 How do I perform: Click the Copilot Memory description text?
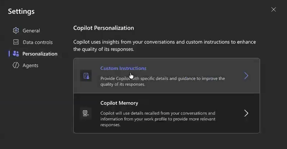[x=158, y=119]
